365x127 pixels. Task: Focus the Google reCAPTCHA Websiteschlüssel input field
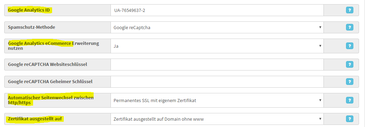(217, 65)
